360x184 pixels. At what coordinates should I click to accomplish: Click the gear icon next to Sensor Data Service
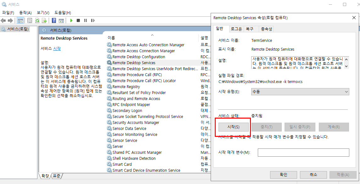coord(109,128)
